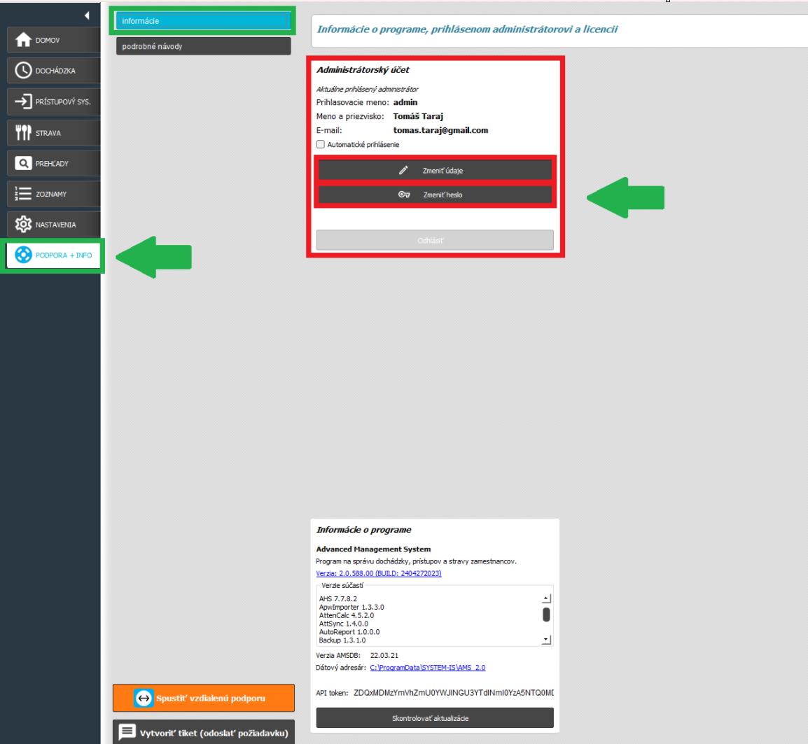
Task: Enable the Automatické prihlásenie checkbox
Action: click(321, 144)
